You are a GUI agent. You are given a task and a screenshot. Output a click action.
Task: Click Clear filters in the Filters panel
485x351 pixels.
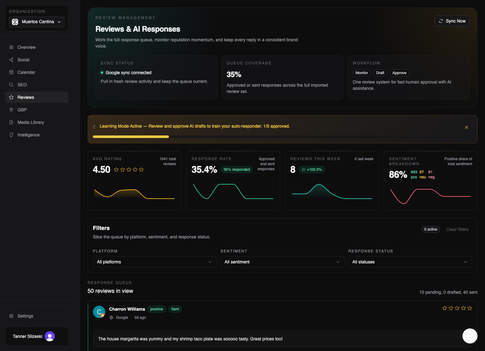click(457, 229)
